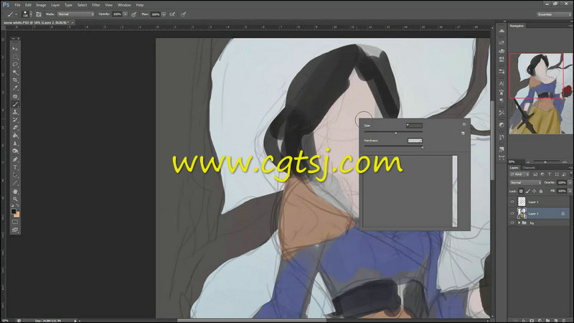574x323 pixels.
Task: Select the Eraser tool
Action: (15, 128)
